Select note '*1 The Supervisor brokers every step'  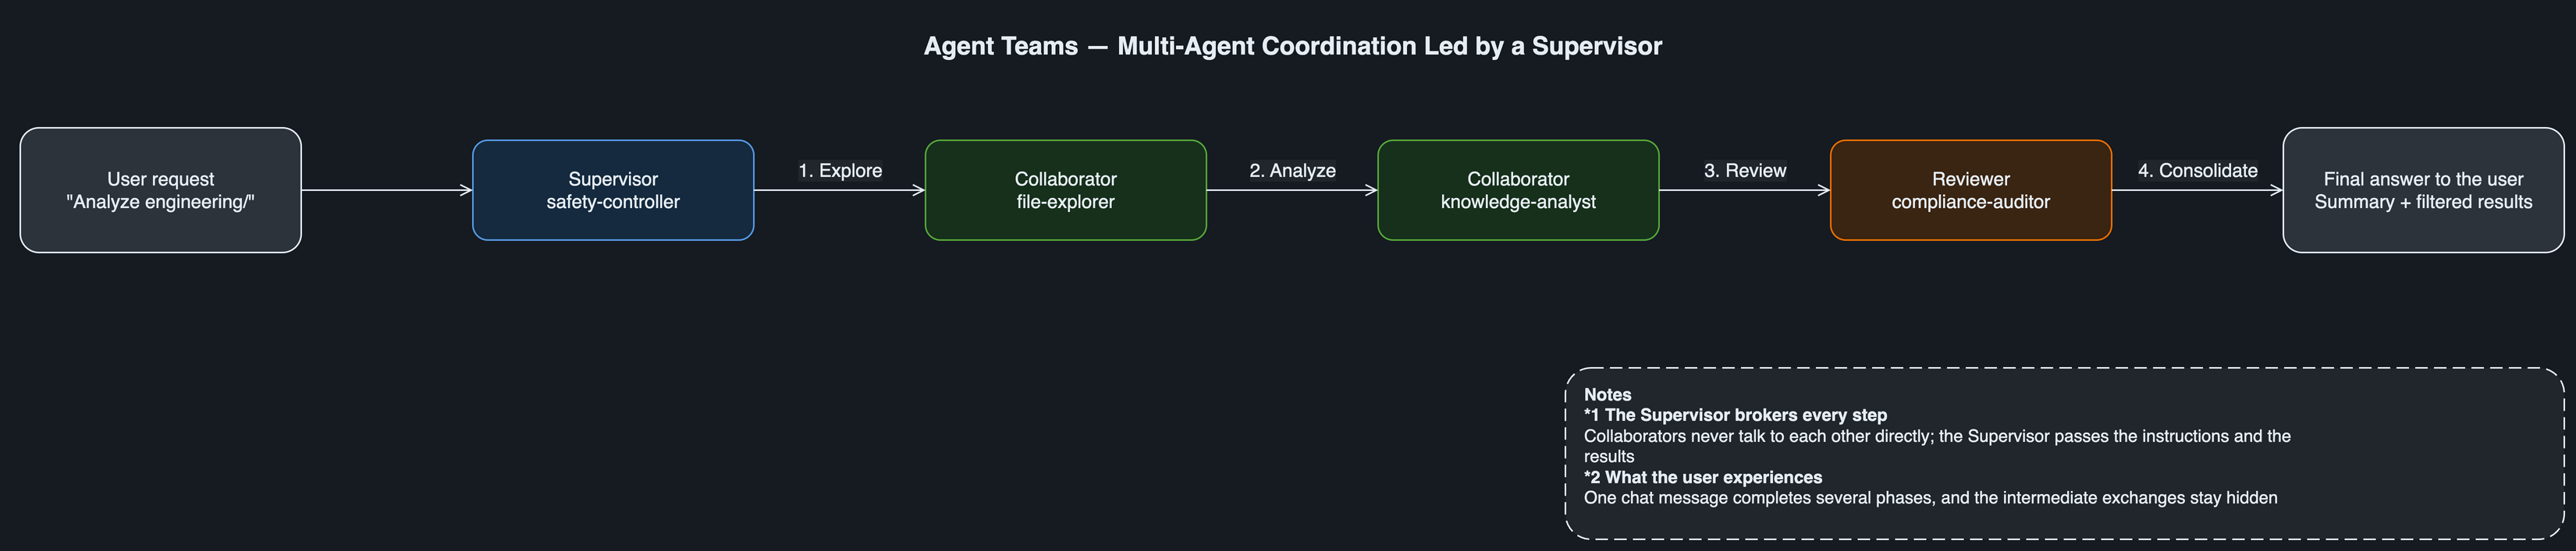1735,415
